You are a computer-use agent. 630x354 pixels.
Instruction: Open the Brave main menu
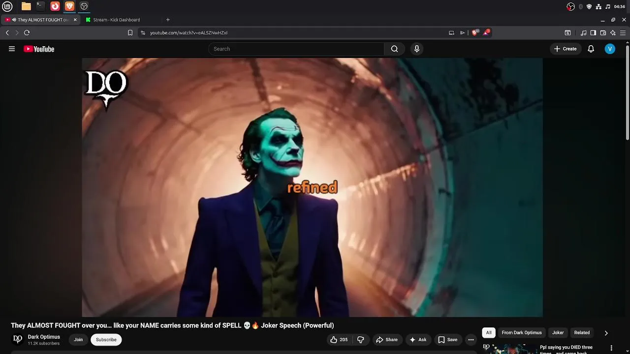[x=623, y=33]
